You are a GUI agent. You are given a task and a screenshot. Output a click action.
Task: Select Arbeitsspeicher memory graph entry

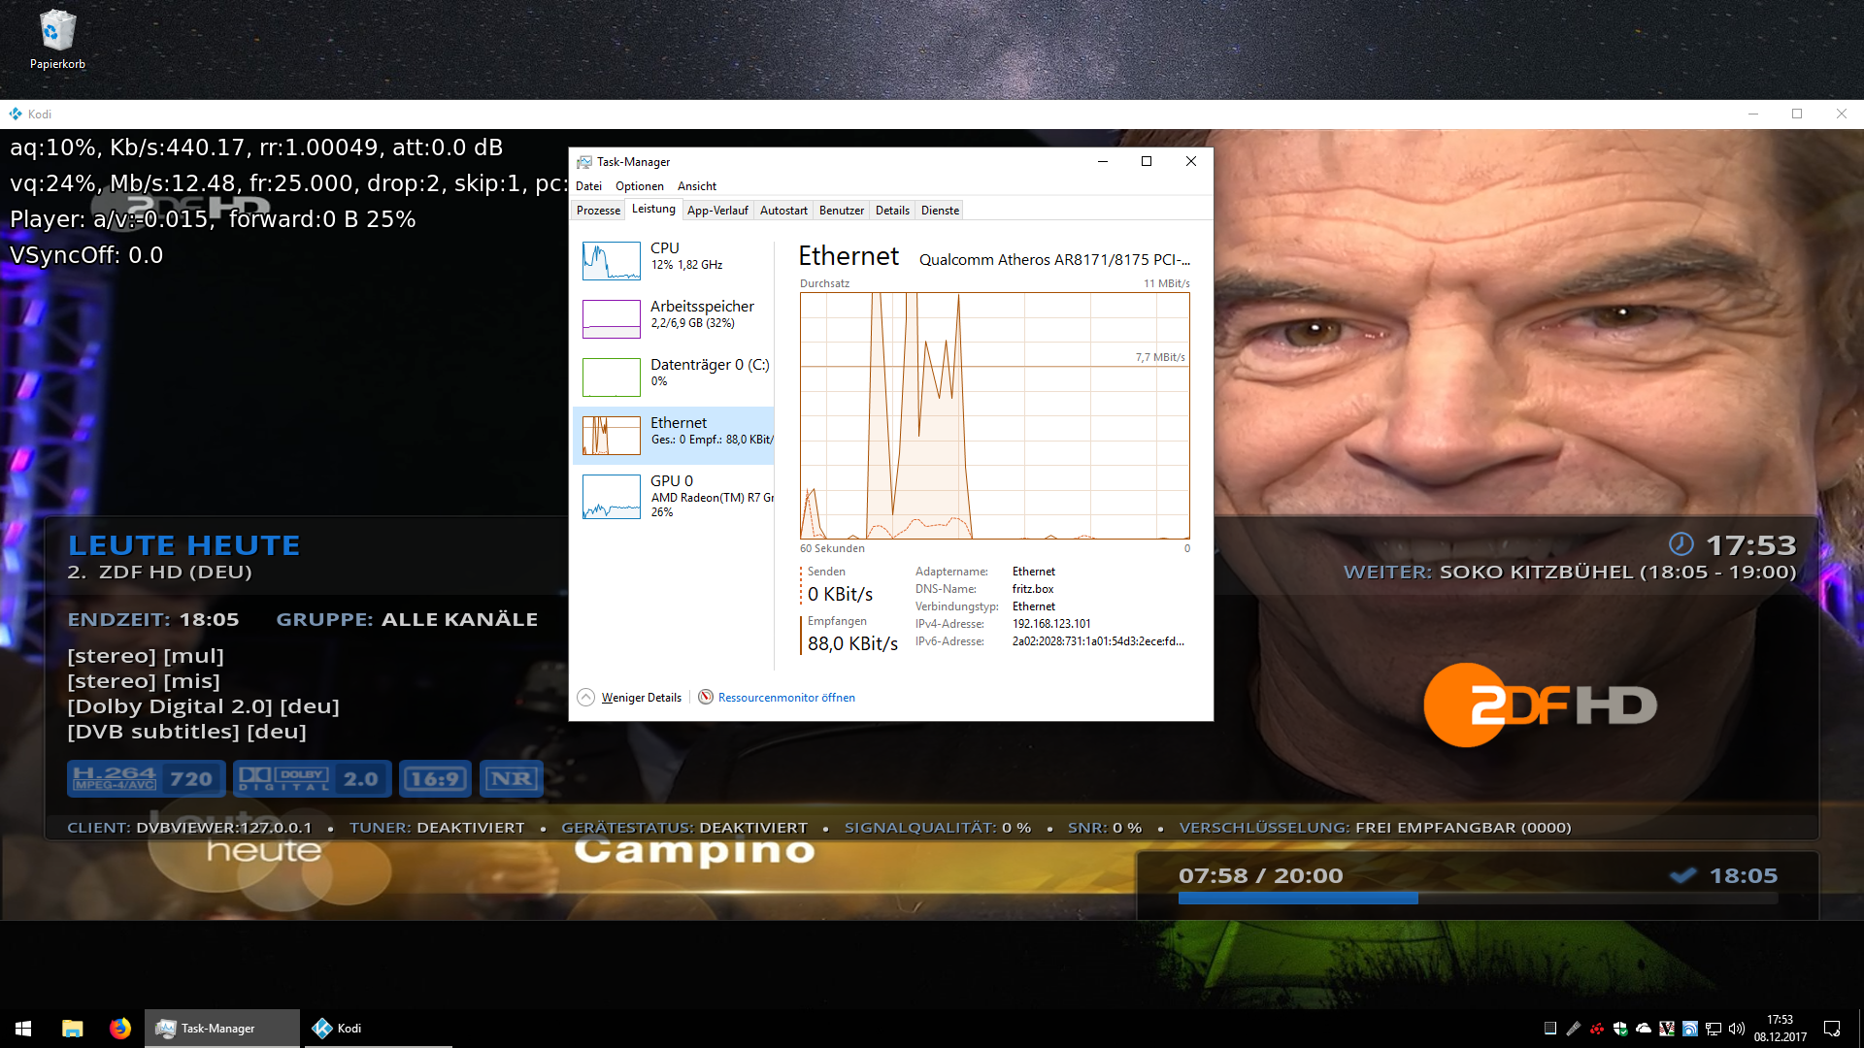[674, 318]
